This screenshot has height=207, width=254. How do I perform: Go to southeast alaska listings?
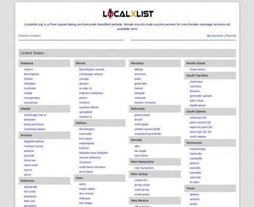click(35, 129)
